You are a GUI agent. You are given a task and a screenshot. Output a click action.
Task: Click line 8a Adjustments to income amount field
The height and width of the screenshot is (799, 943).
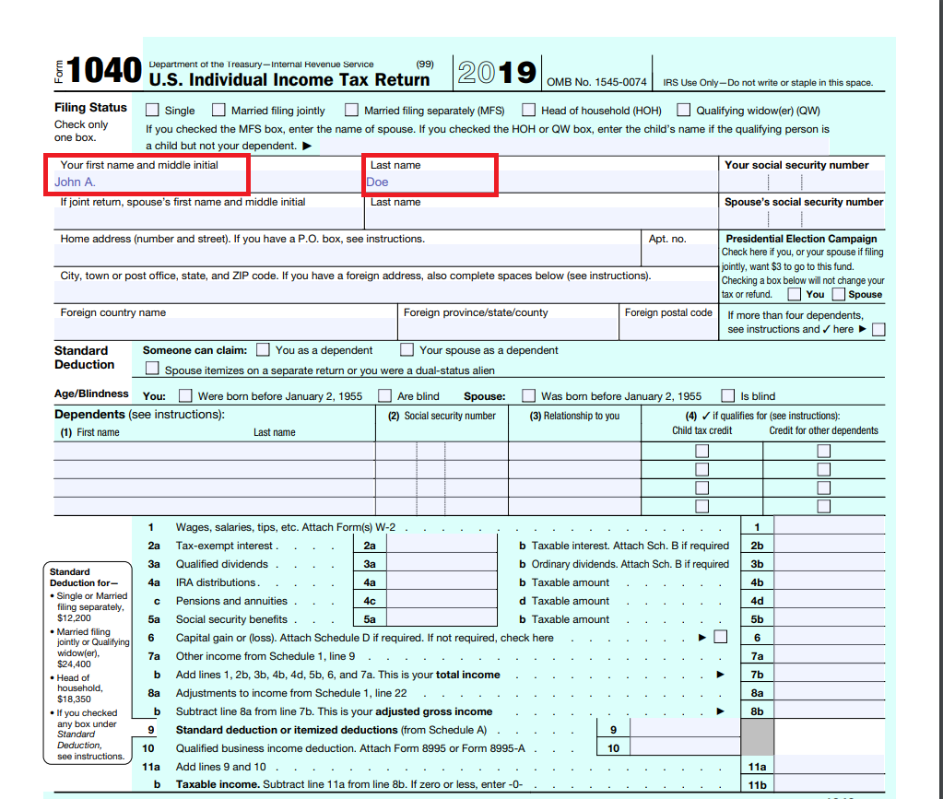[x=830, y=693]
